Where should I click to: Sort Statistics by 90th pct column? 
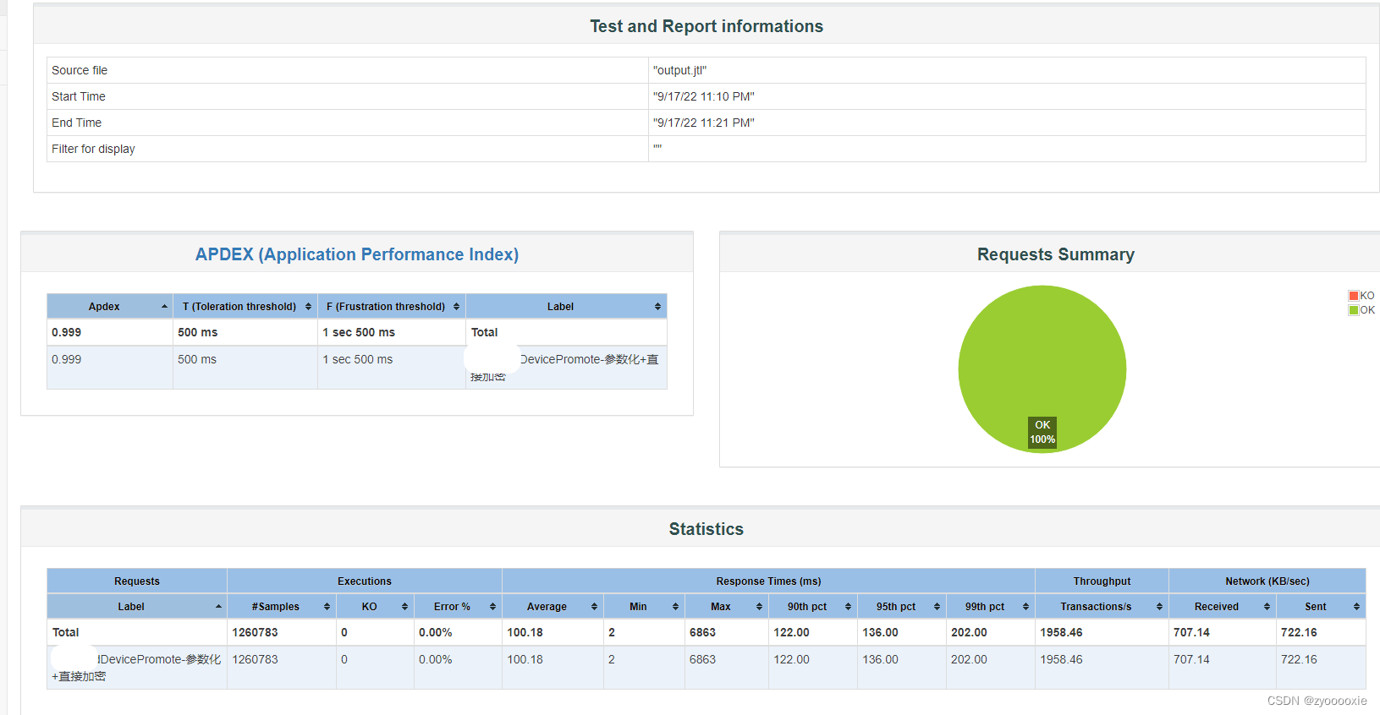[813, 606]
